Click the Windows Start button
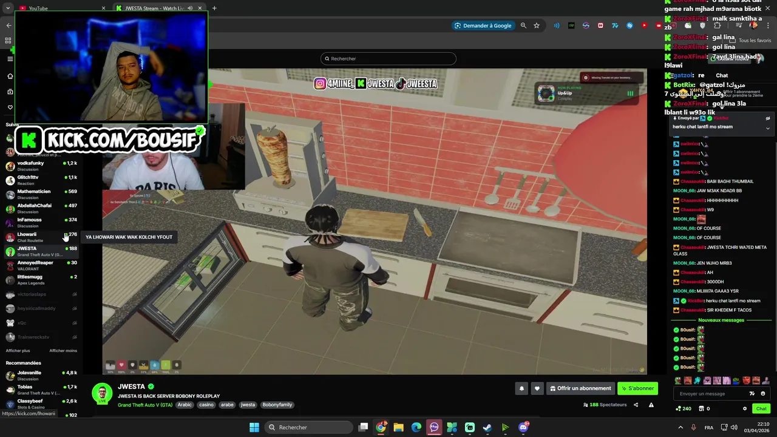Image resolution: width=777 pixels, height=437 pixels. 254,427
